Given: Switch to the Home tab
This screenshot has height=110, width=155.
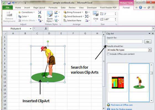Looking at the screenshot, I should pyautogui.click(x=18, y=8).
